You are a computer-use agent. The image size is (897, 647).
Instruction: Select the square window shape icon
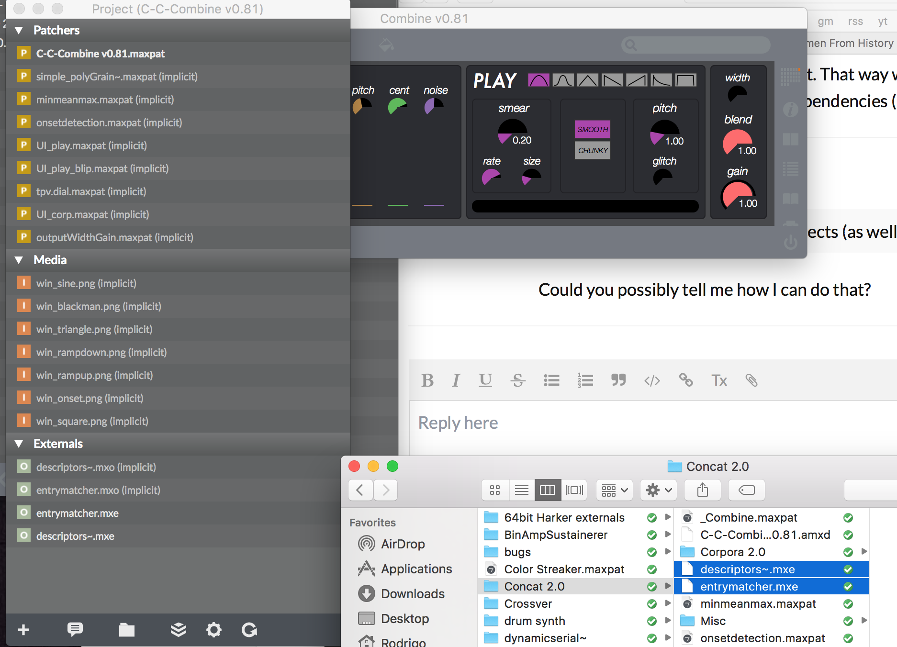pyautogui.click(x=685, y=80)
